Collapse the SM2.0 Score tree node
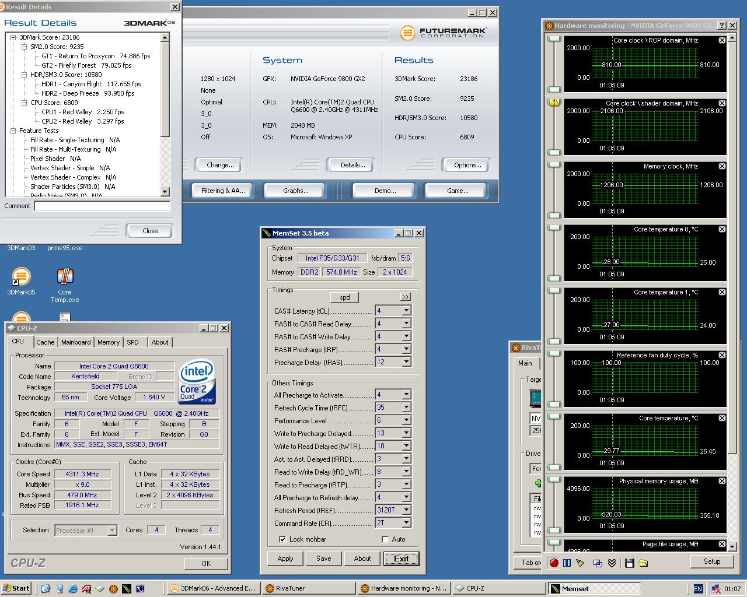 click(x=25, y=47)
